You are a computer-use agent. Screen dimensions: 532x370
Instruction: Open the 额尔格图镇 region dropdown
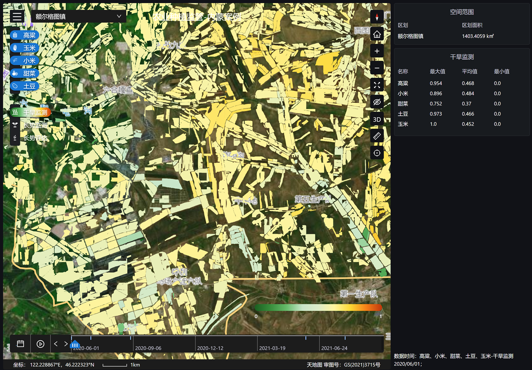[x=78, y=16]
